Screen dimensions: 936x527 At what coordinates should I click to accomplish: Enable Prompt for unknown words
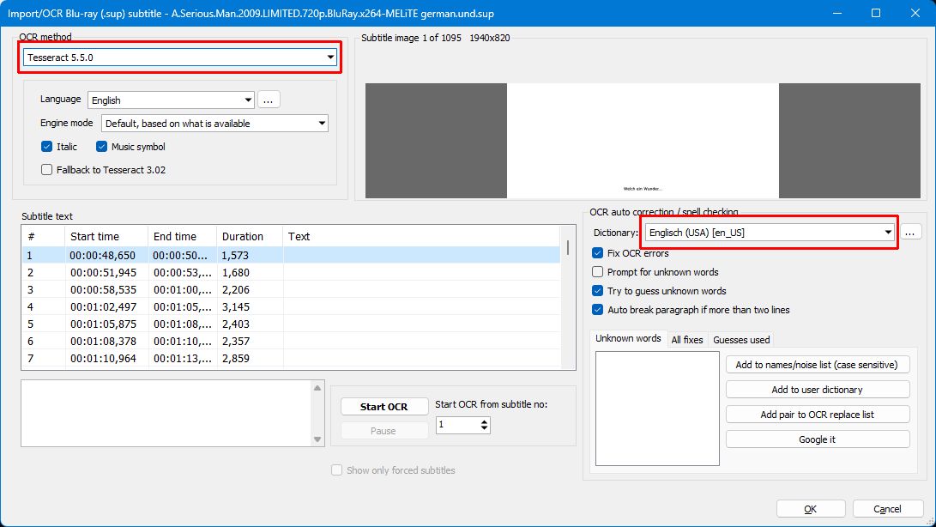coord(598,272)
